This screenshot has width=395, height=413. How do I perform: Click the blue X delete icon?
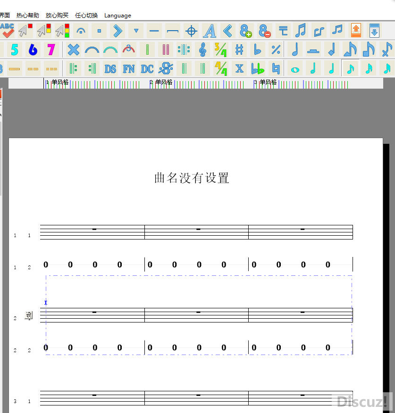click(x=73, y=50)
